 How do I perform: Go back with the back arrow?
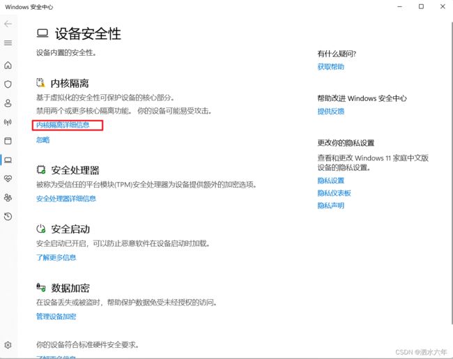(x=8, y=24)
